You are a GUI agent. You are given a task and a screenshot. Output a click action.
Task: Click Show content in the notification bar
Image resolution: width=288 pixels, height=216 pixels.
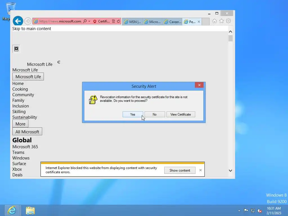180,170
